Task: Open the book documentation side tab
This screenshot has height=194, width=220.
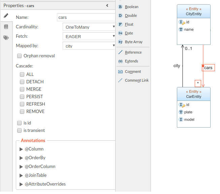Action: click(6, 27)
